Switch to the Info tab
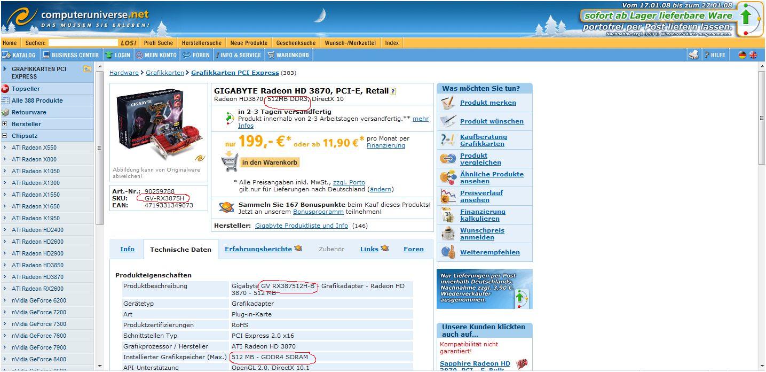The image size is (766, 372). 127,249
